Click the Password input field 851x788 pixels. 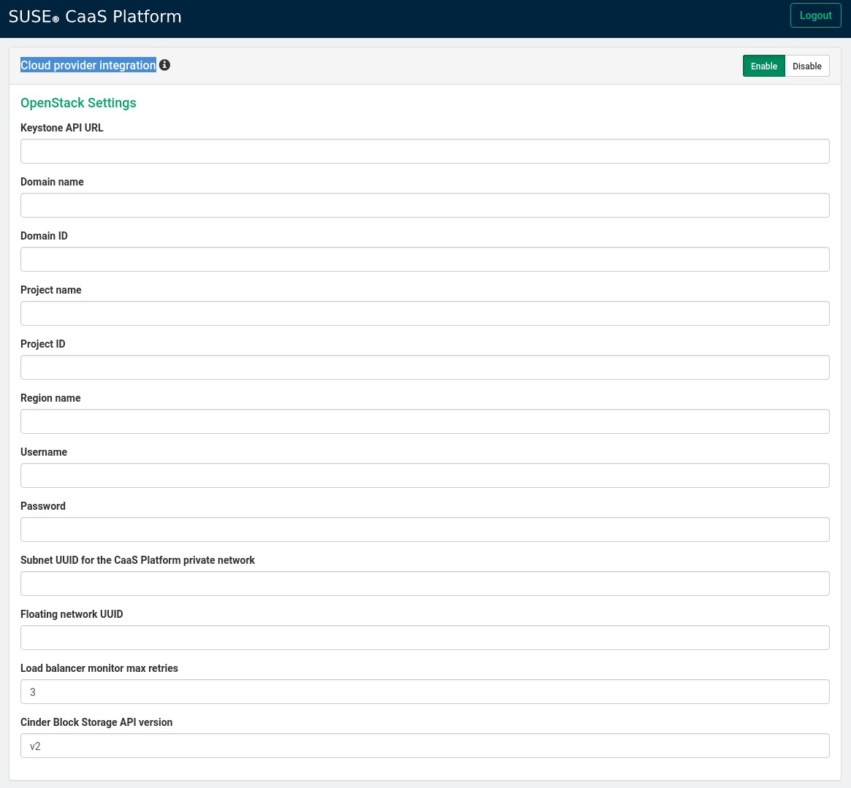(425, 529)
